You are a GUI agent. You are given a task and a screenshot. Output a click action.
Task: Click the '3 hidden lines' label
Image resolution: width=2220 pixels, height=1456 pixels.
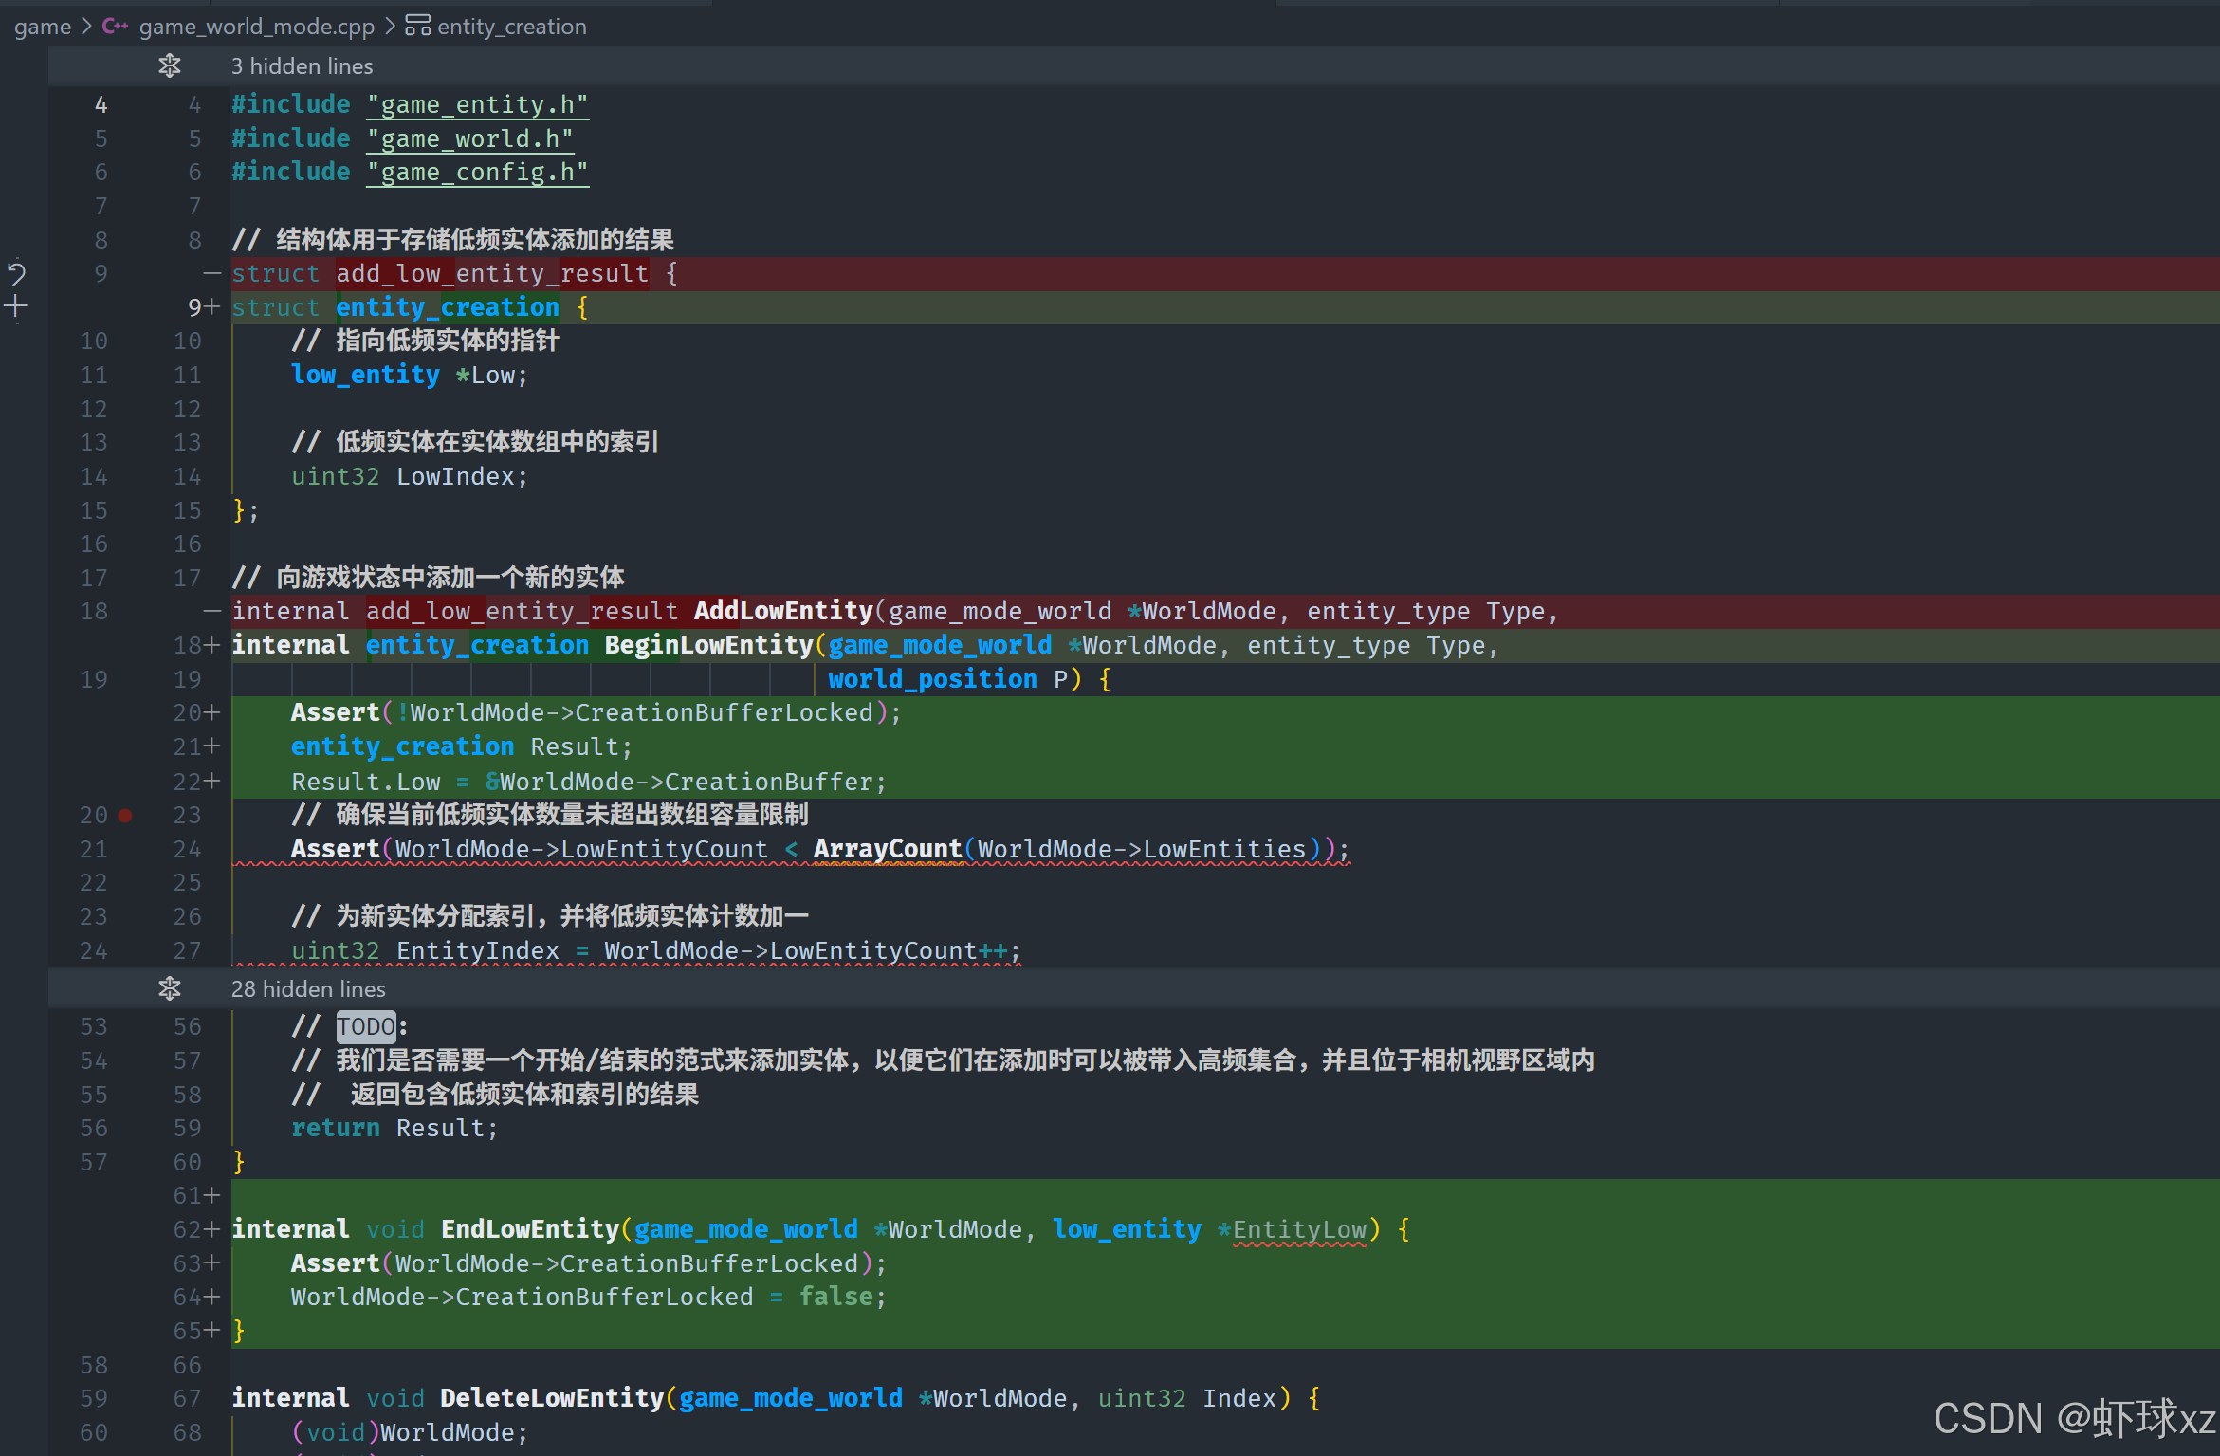pos(302,66)
